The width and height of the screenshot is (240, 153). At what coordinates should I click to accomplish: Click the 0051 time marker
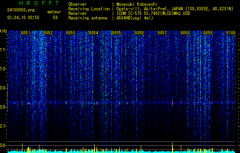click(26, 33)
